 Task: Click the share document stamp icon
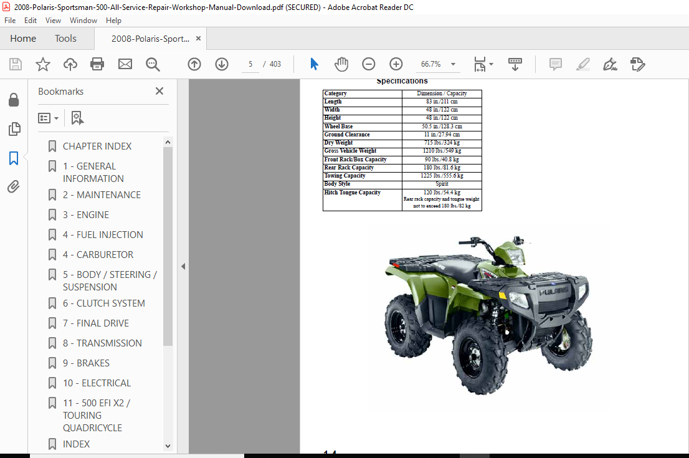[x=637, y=64]
